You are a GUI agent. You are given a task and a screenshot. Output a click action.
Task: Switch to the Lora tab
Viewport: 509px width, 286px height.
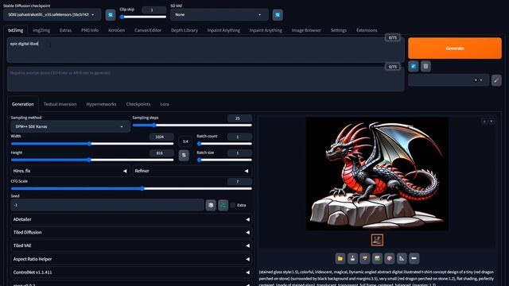pos(165,104)
